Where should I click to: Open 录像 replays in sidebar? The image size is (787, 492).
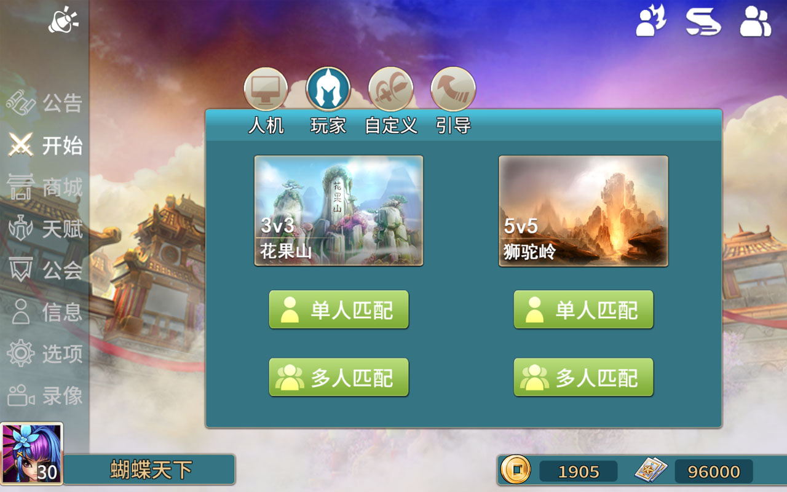(44, 395)
